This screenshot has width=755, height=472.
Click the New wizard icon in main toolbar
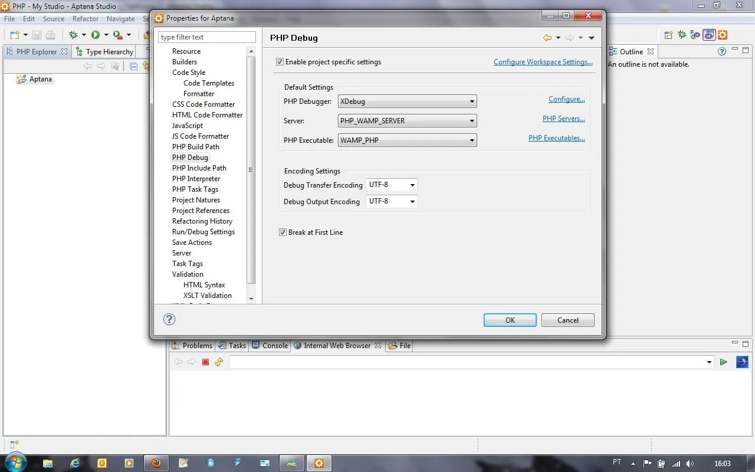point(14,35)
